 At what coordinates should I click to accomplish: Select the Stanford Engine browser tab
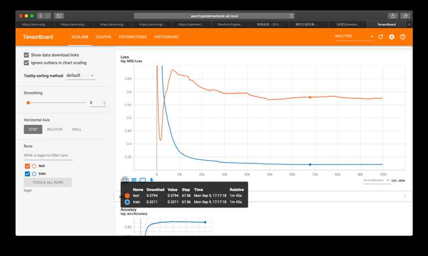click(230, 24)
